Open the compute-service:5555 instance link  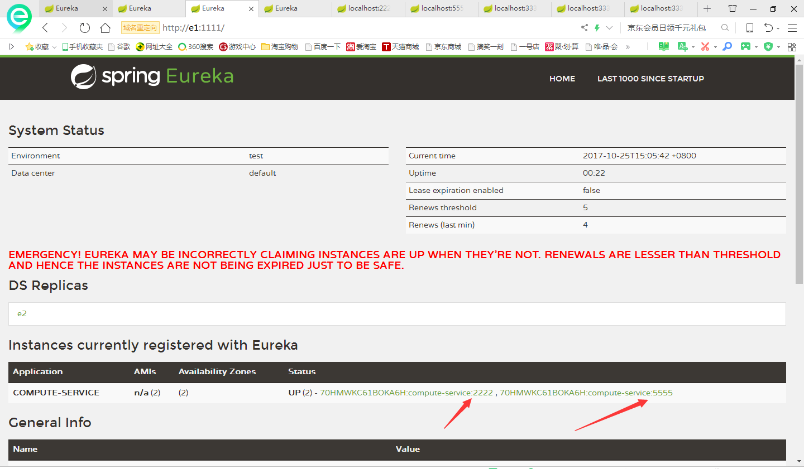[586, 393]
